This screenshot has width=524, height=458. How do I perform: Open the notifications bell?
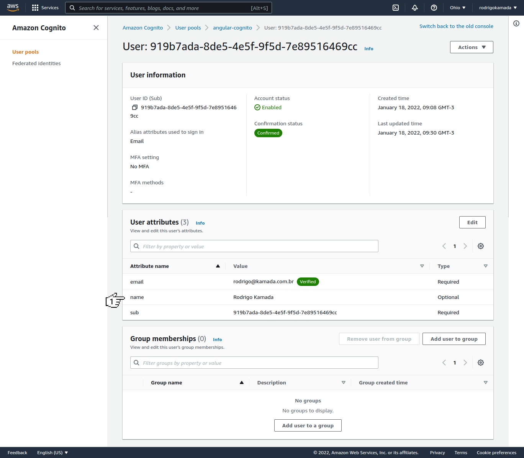tap(415, 8)
